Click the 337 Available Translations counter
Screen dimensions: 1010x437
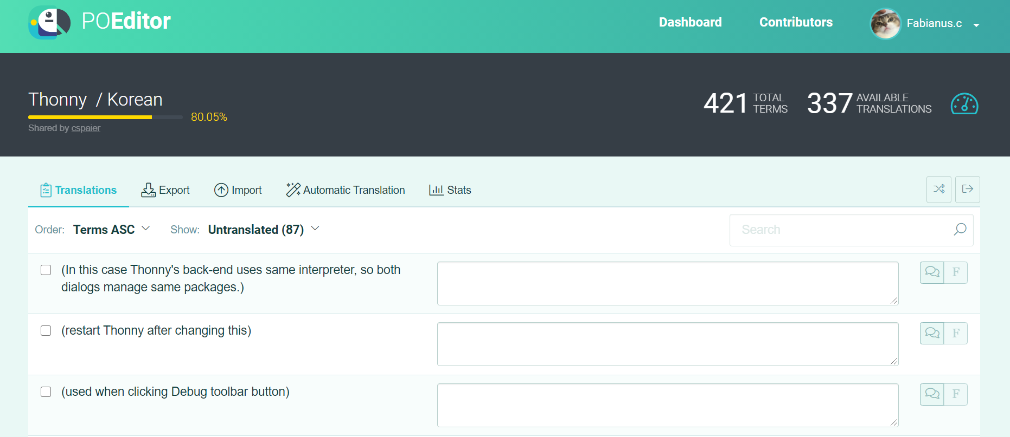click(x=870, y=103)
